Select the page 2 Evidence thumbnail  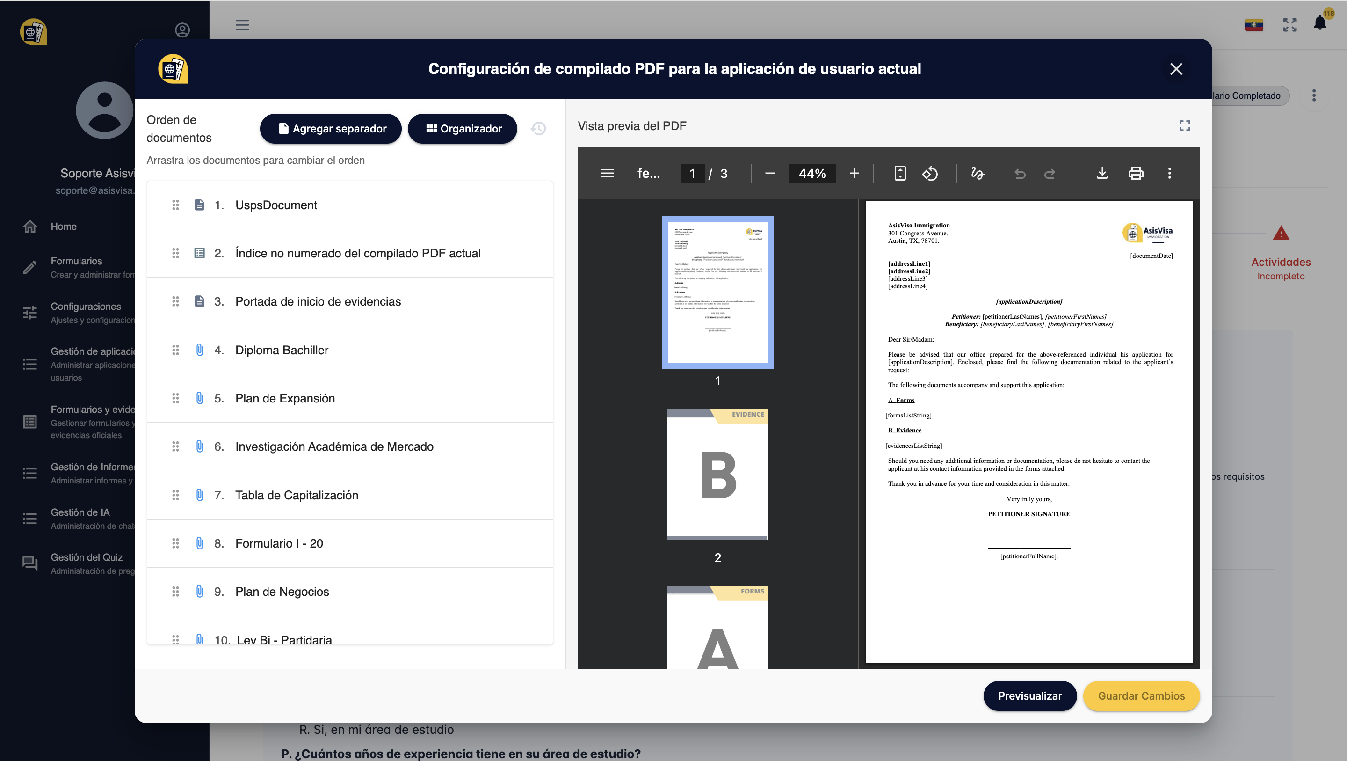point(717,474)
